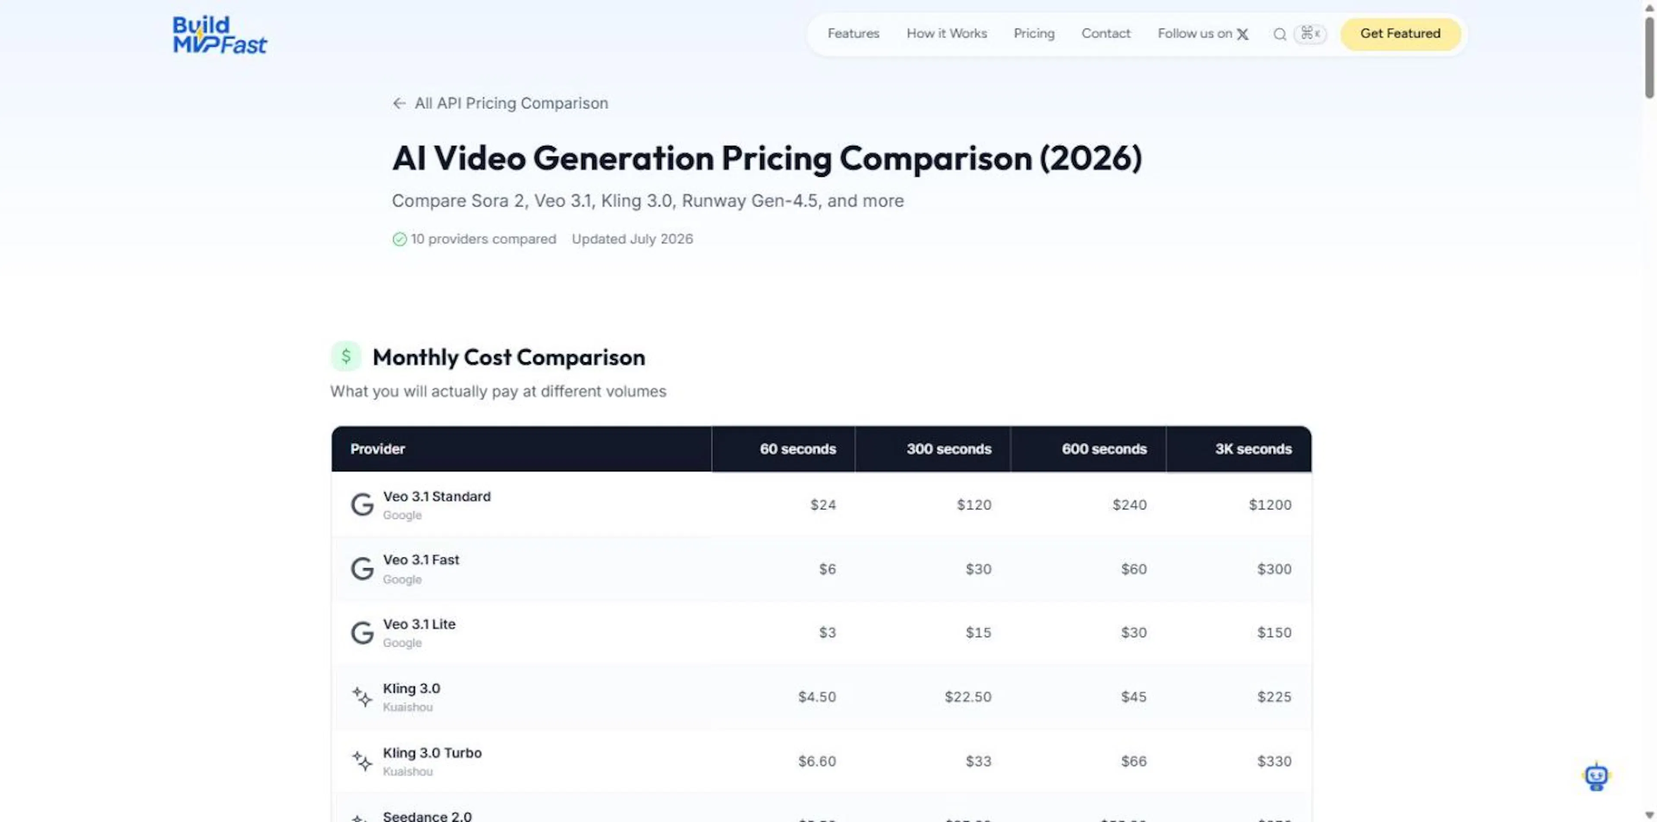Click the Updated July 2026 text
The image size is (1657, 822).
(x=632, y=239)
